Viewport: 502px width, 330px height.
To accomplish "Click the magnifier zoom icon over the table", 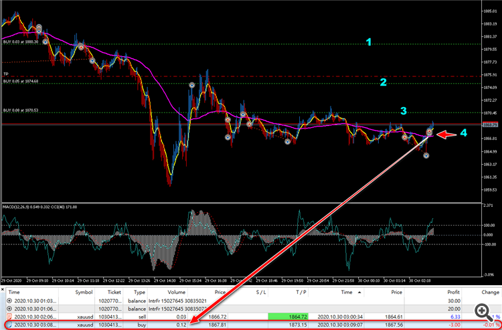I will point(483,312).
